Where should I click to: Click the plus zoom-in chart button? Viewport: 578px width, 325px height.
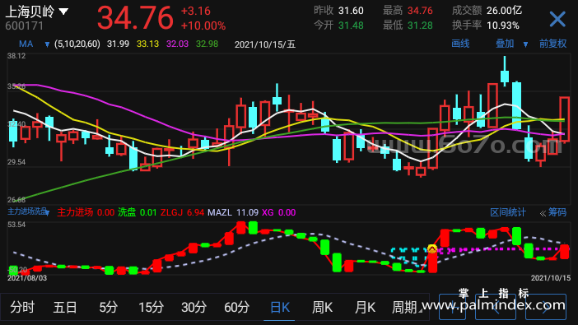[x=452, y=307]
